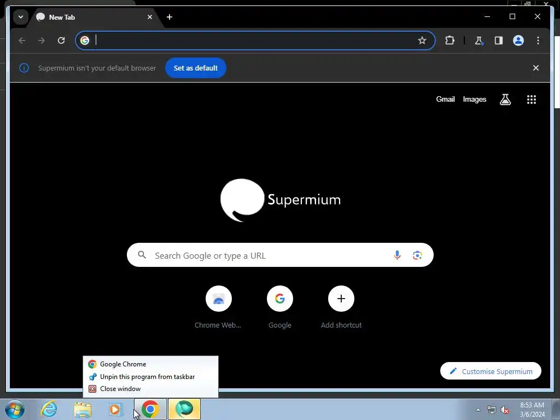Open the three-dot browser menu
The width and height of the screenshot is (560, 420).
point(538,40)
